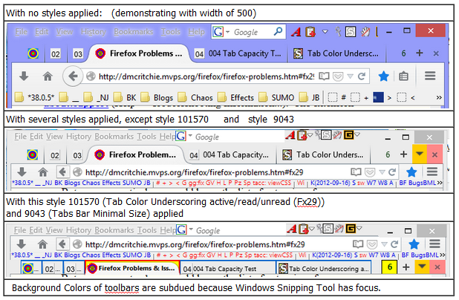Image resolution: width=459 pixels, height=300 pixels.
Task: Click the Back arrow in the bottom-tabs browser
Action: point(62,244)
